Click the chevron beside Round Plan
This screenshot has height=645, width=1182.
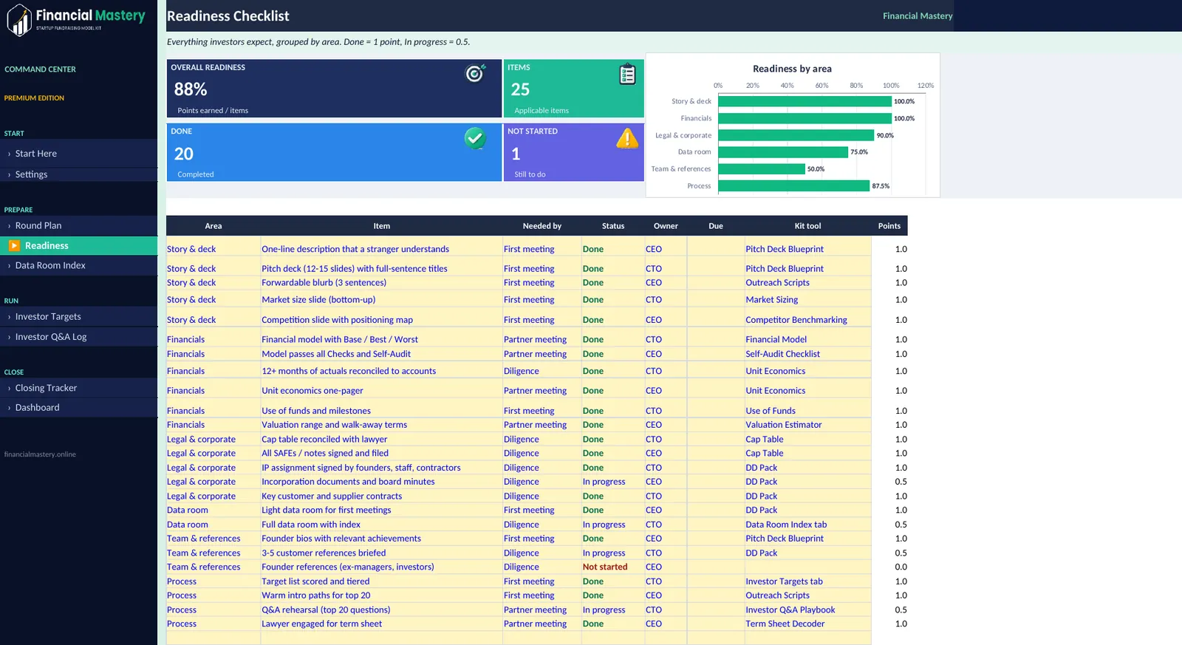[x=9, y=225]
